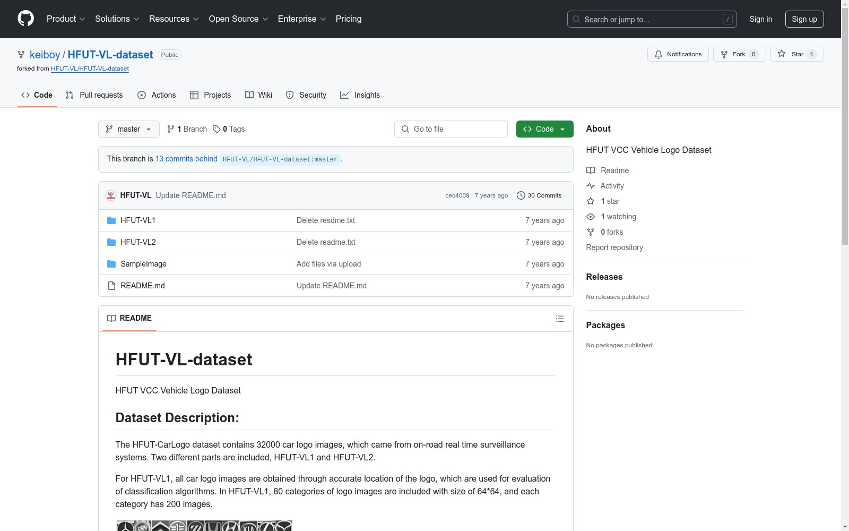This screenshot has width=849, height=531.
Task: Focus the Search or jump to field
Action: tap(652, 19)
